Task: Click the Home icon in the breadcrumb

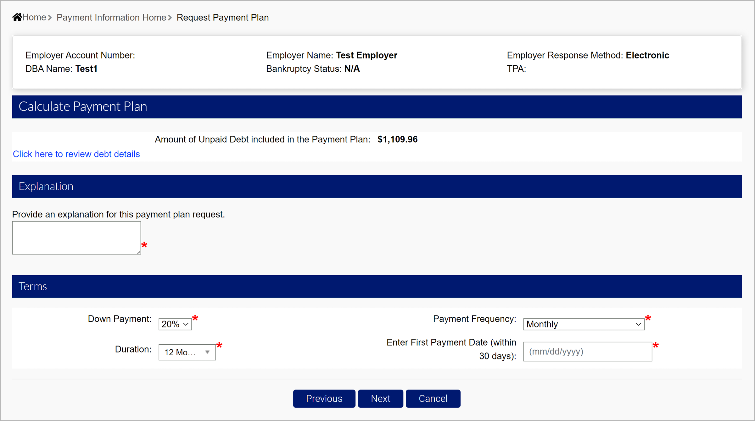Action: coord(17,17)
